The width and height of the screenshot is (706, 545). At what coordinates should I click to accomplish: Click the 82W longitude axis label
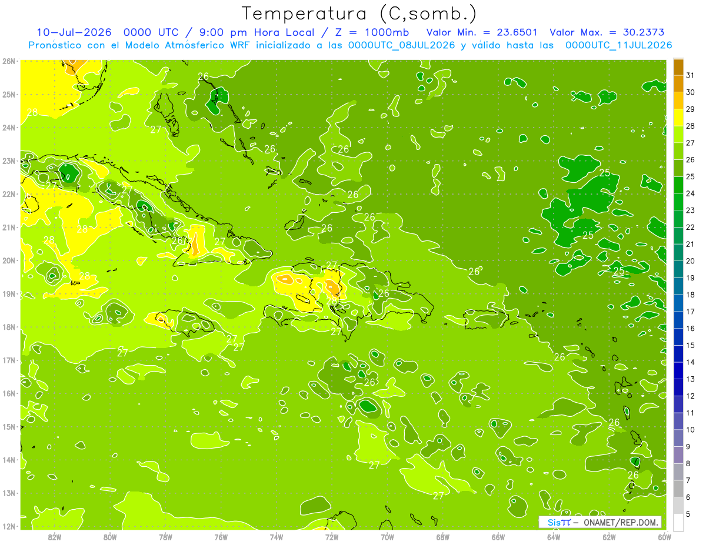(55, 537)
